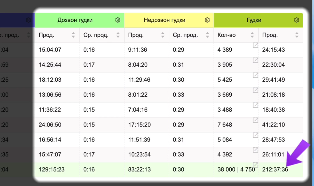The width and height of the screenshot is (314, 186).
Task: Open external link icon in 5 425 row
Action: [255, 75]
